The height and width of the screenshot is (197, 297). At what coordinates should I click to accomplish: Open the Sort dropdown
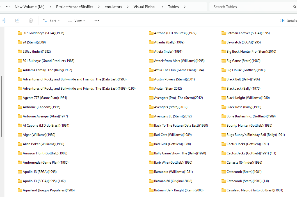point(51,21)
